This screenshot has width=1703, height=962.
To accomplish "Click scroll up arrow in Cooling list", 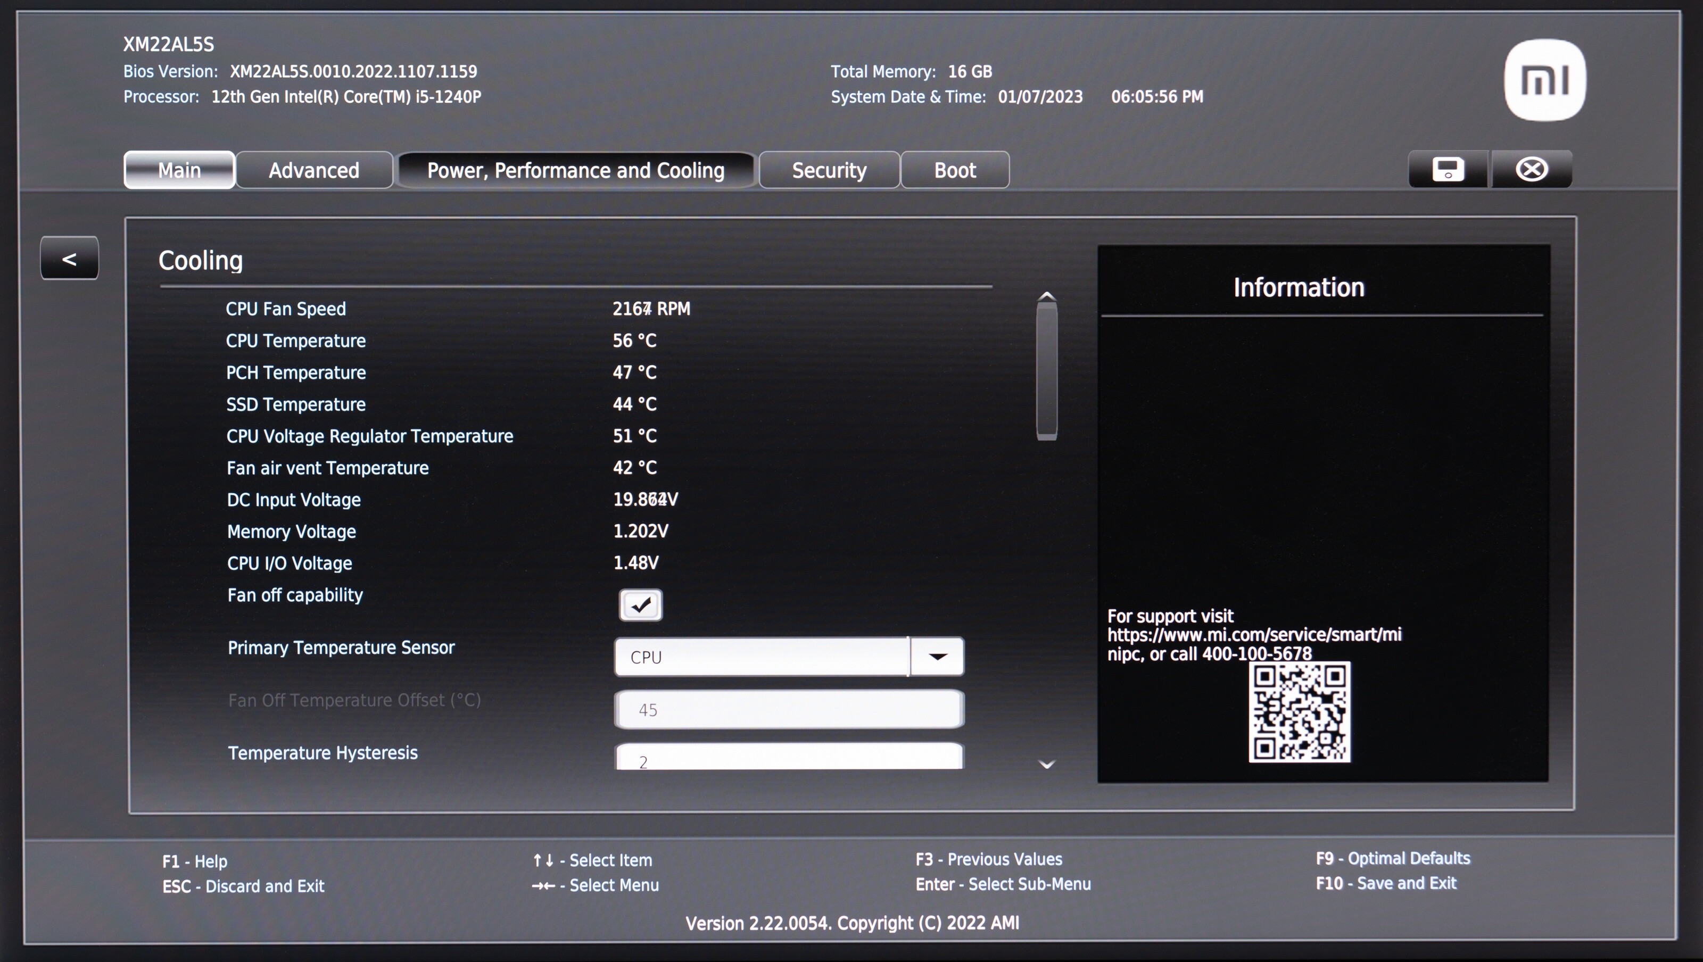I will (x=1046, y=297).
